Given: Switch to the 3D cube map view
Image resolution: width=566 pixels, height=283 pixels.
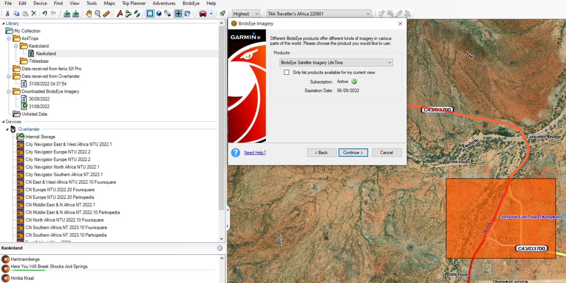Looking at the screenshot, I should click(159, 14).
